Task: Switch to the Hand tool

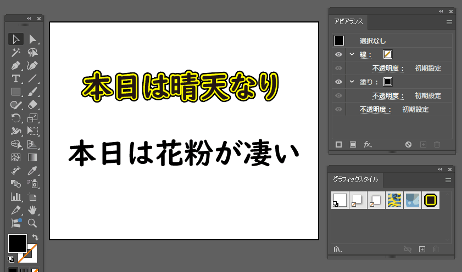Action: coord(32,210)
